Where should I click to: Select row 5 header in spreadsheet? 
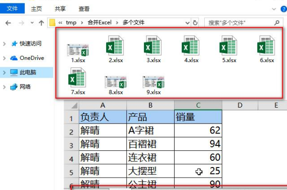point(71,171)
